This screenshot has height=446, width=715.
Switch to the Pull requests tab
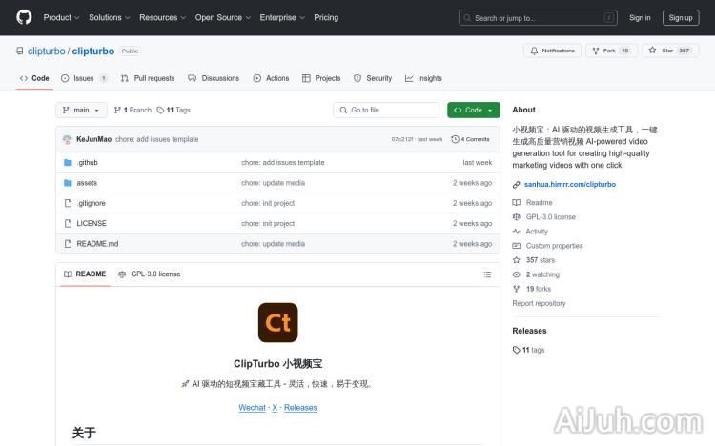[149, 78]
